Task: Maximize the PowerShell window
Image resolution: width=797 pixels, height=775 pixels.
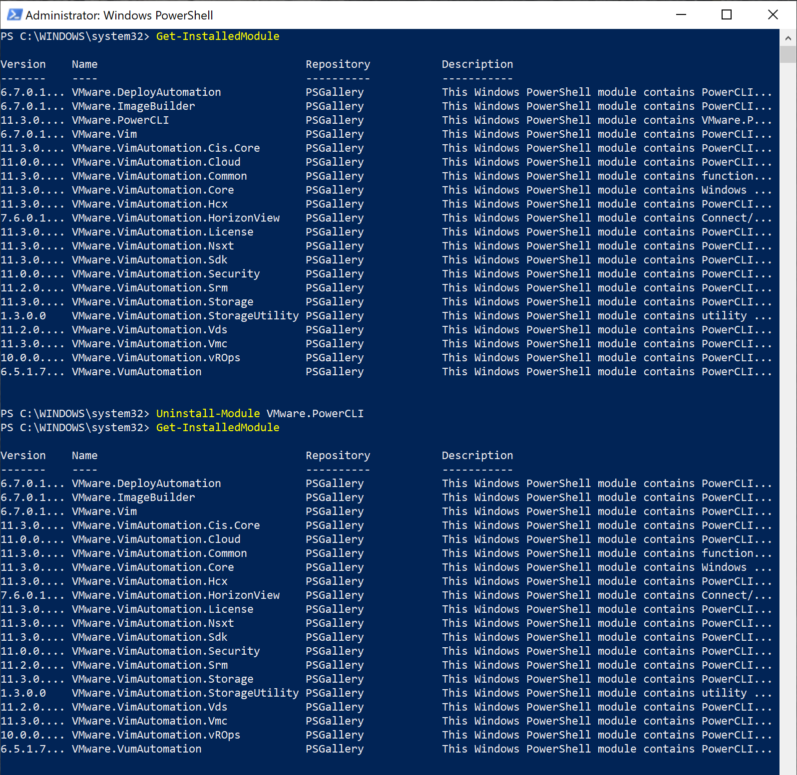Action: (x=727, y=14)
